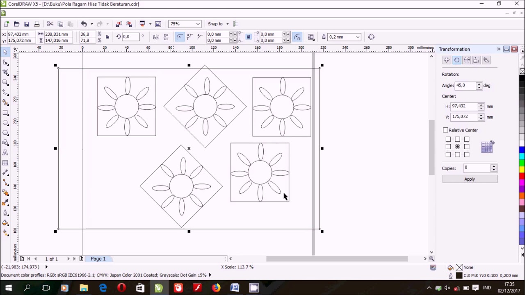Select the Shape edit tool

(x=5, y=62)
